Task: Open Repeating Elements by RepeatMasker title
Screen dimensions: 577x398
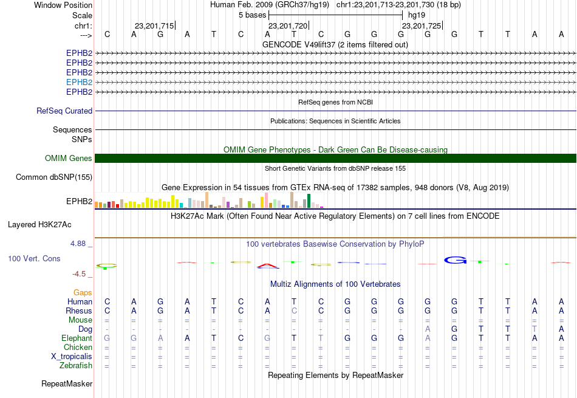Action: pyautogui.click(x=335, y=375)
